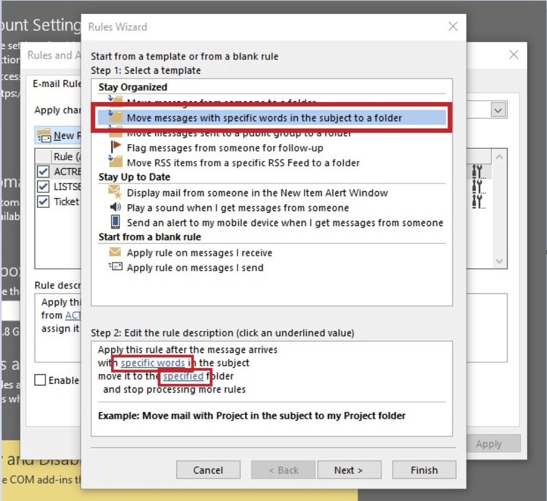The width and height of the screenshot is (547, 501).
Task: Uncheck the ACTRE rule checkbox
Action: click(x=43, y=172)
